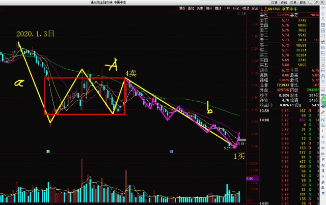The height and width of the screenshot is (205, 326).
Task: Click the up arrow sidebar icon
Action: point(323,14)
